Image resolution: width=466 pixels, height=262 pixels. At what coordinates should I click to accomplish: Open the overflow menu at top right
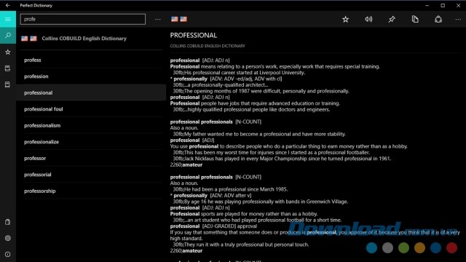coord(458,20)
